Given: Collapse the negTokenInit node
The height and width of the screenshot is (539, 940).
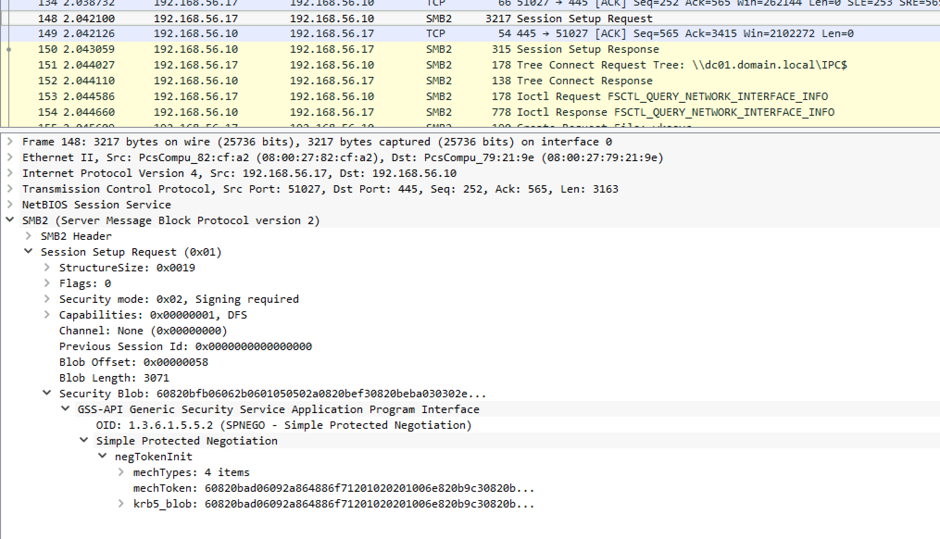Looking at the screenshot, I should (102, 456).
